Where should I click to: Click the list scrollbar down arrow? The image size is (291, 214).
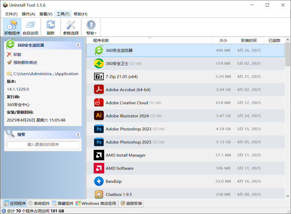click(x=288, y=196)
